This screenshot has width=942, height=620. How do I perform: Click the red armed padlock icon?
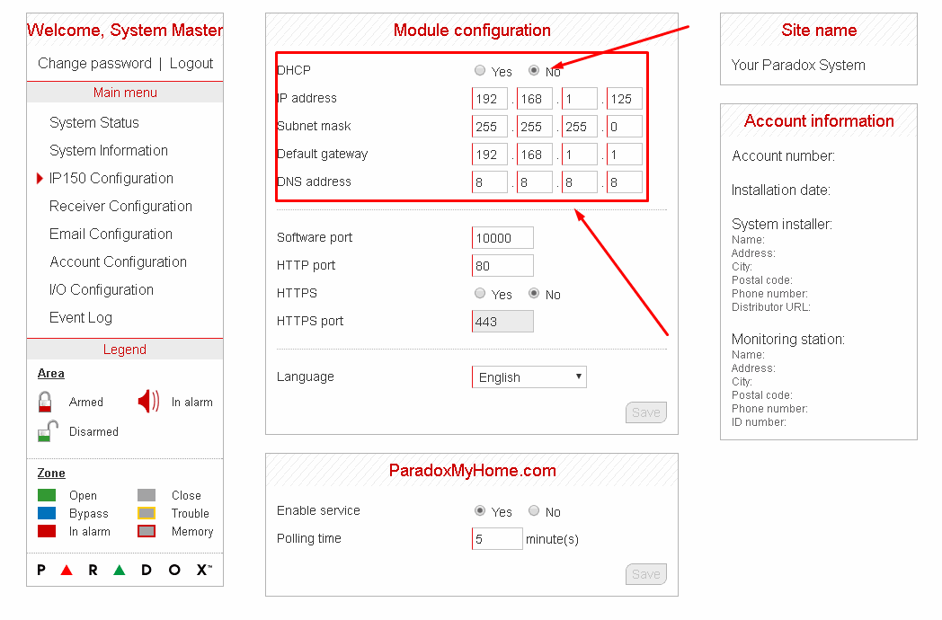[45, 402]
